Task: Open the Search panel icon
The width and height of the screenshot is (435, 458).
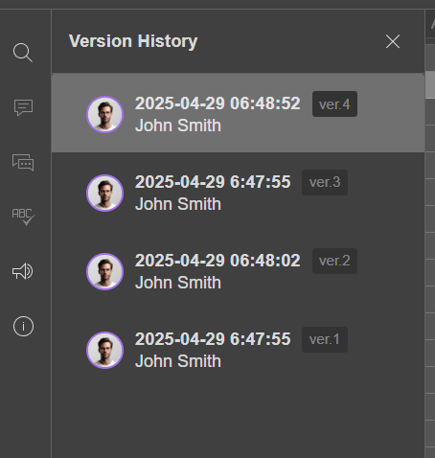Action: pos(23,53)
